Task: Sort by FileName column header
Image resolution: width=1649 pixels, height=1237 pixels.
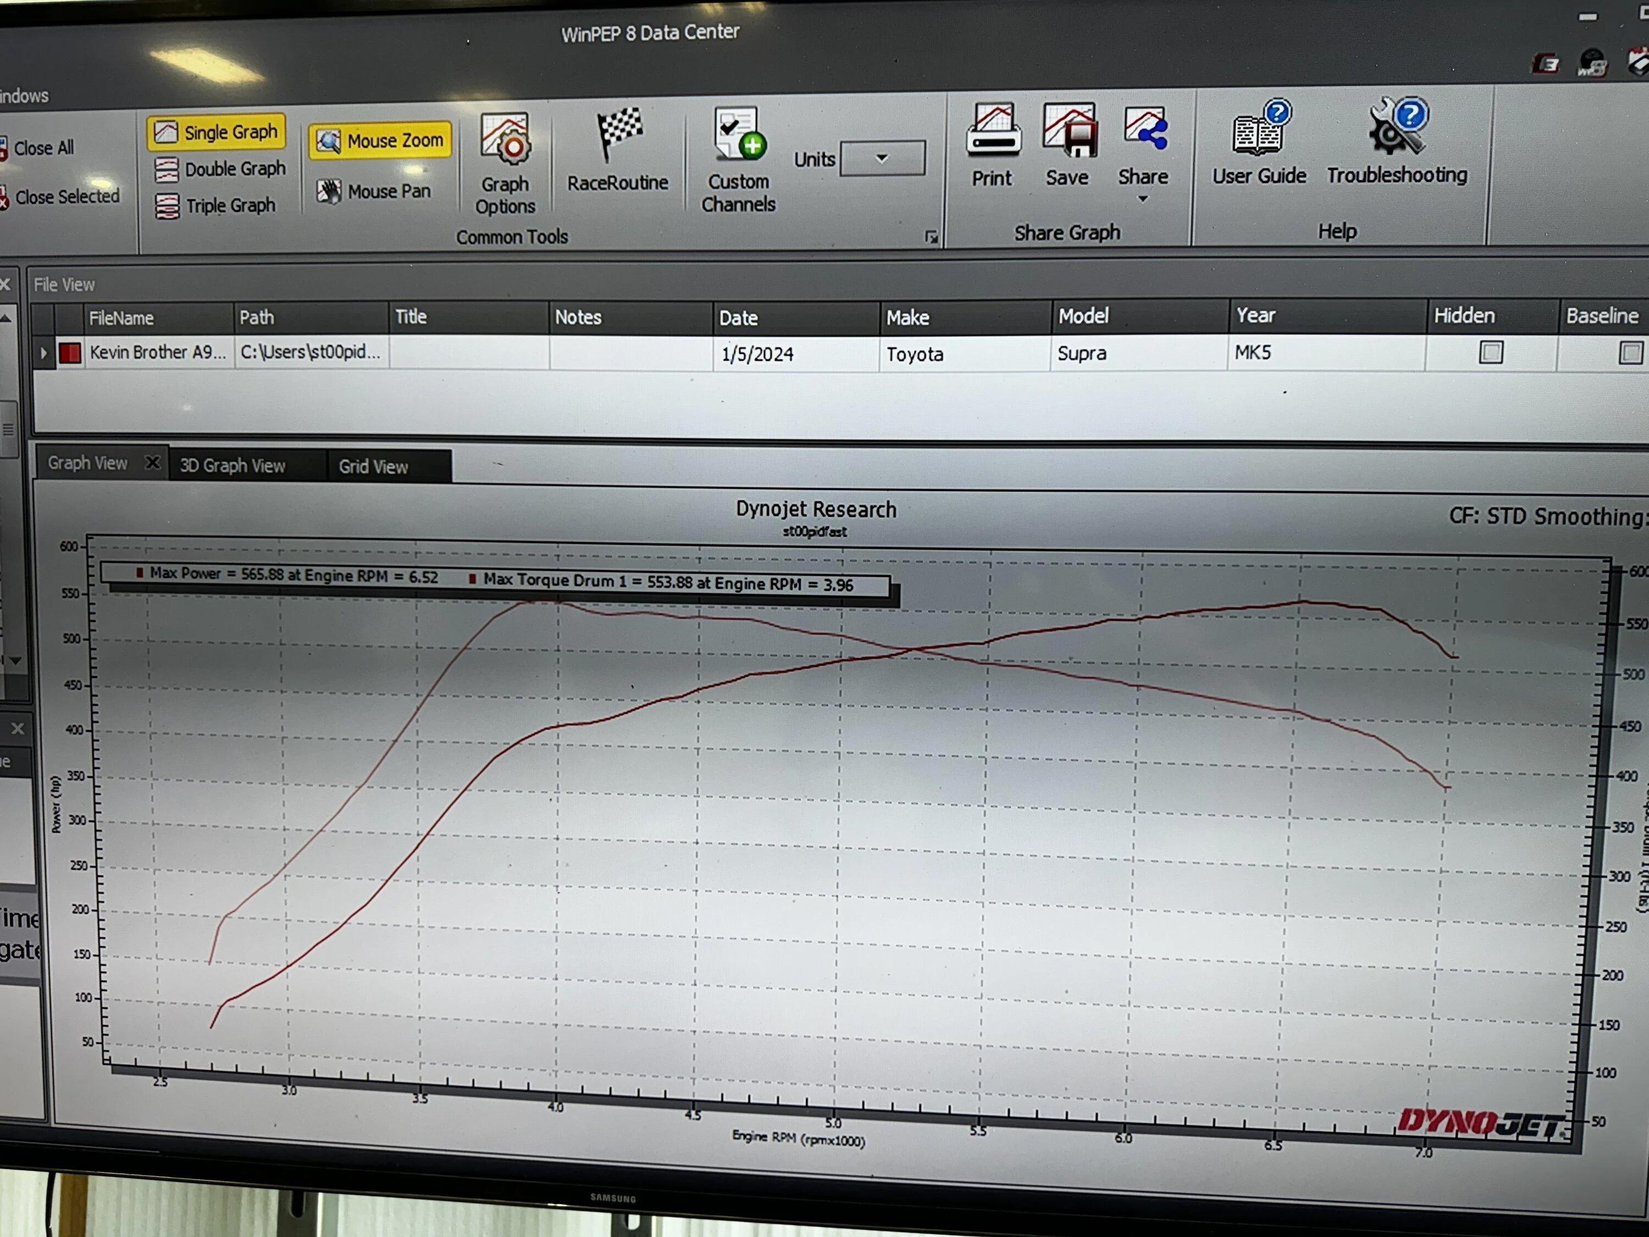Action: click(159, 318)
